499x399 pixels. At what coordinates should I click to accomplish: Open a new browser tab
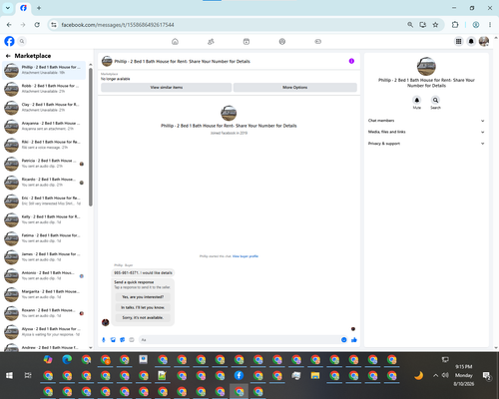(x=39, y=8)
